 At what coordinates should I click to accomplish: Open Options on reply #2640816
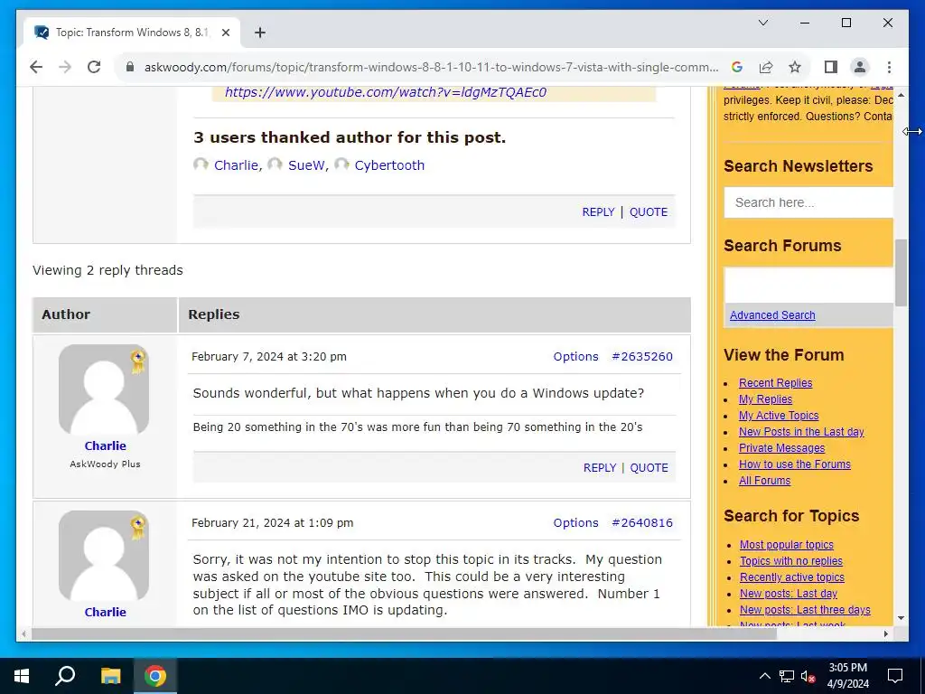575,523
